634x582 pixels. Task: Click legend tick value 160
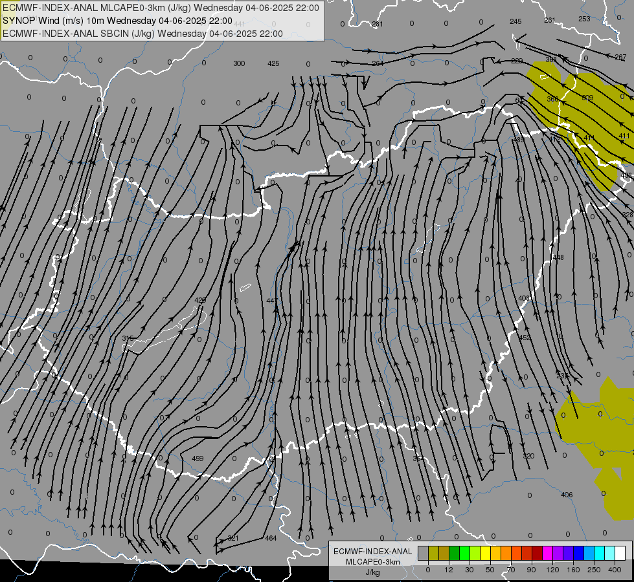coord(573,570)
